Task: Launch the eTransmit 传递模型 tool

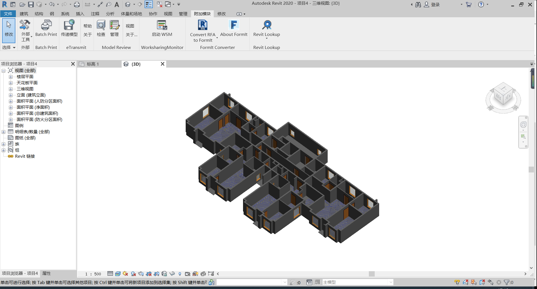Action: 69,28
